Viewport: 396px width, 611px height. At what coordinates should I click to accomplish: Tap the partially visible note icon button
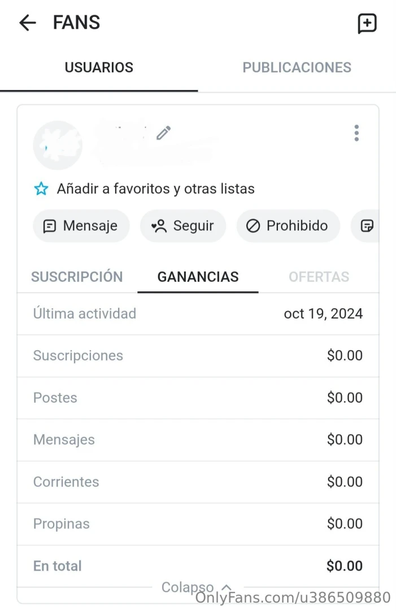coord(367,226)
